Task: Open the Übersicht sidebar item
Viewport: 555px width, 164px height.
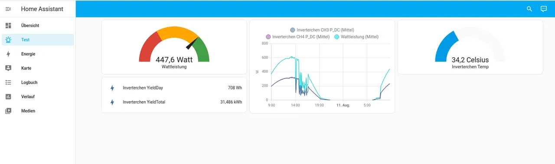Action: pyautogui.click(x=38, y=26)
